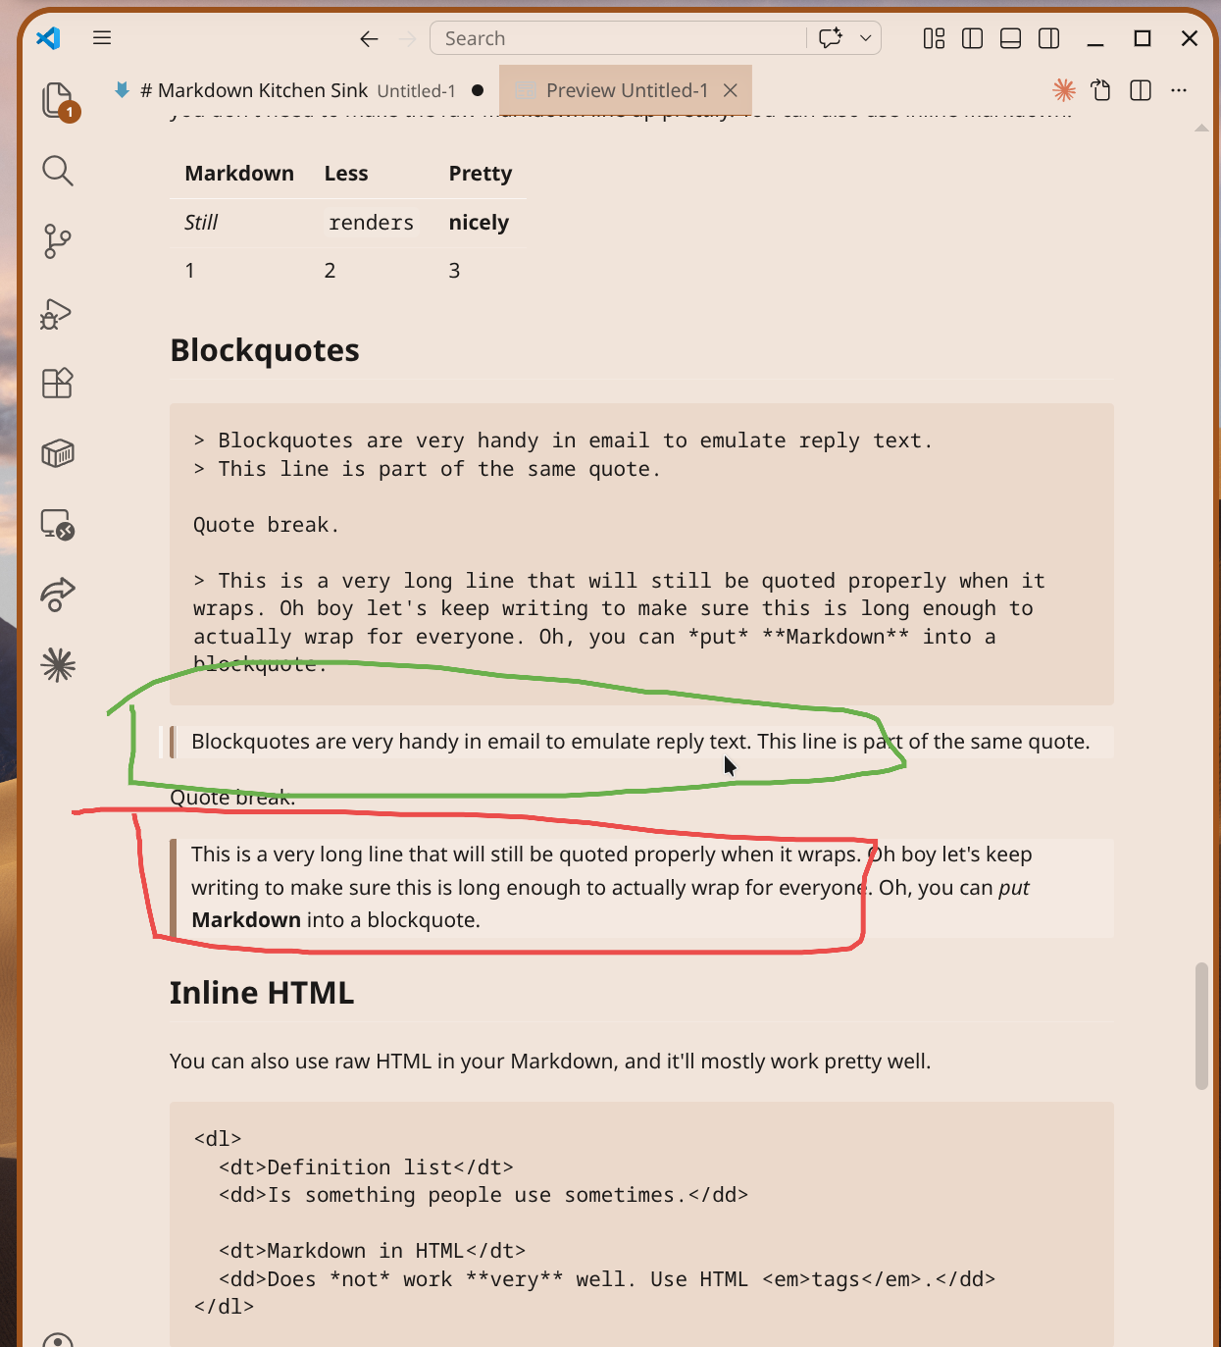
Task: Open the More Actions ellipsis menu
Action: point(1179,90)
